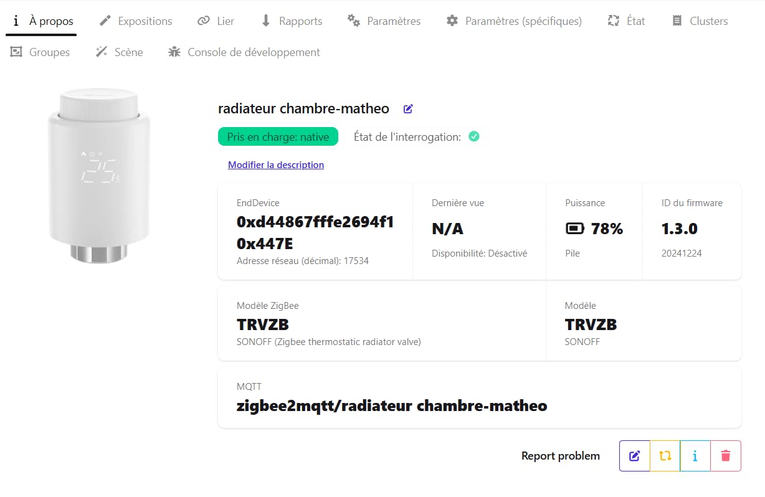Open the Expositions tab
765x497 pixels.
(136, 21)
